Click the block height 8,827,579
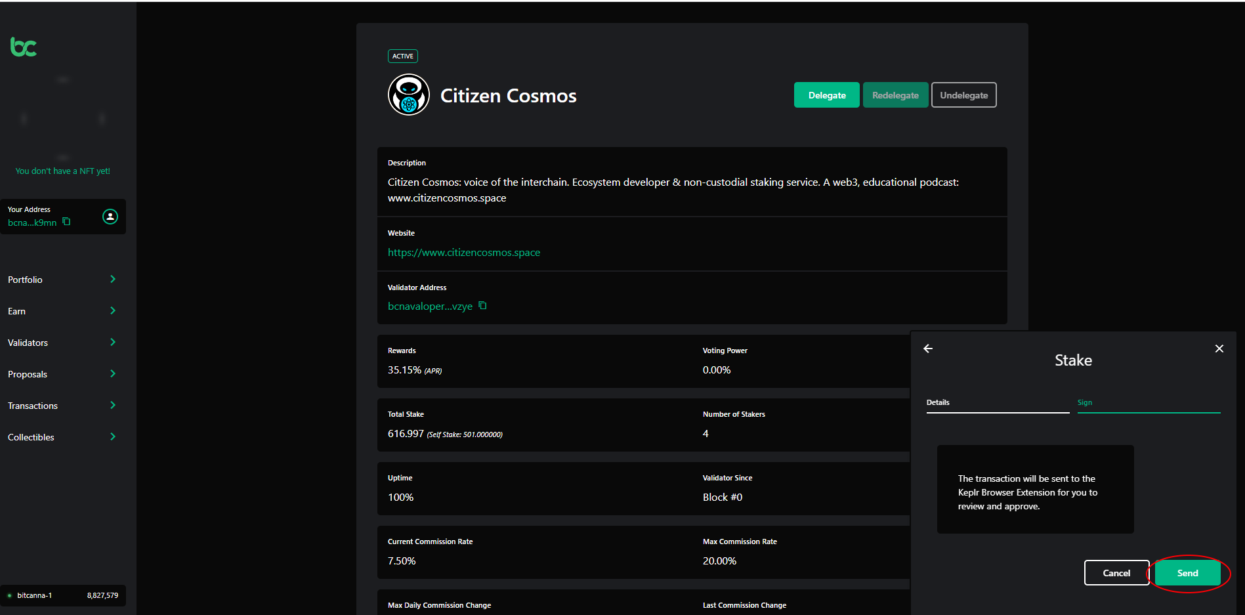The height and width of the screenshot is (615, 1245). (x=102, y=595)
